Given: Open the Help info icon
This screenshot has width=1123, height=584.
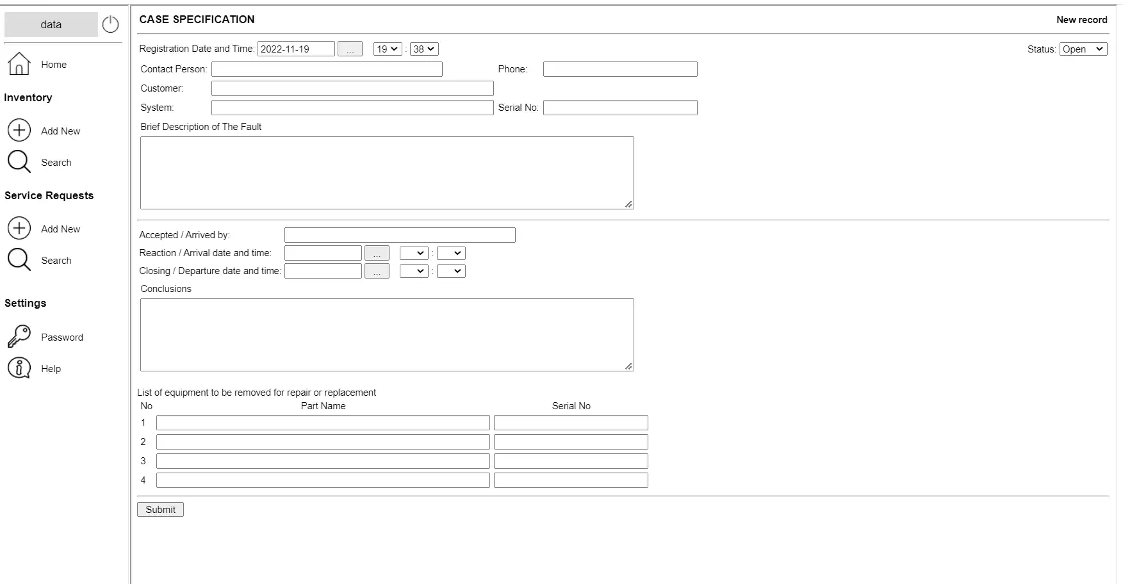Looking at the screenshot, I should (19, 368).
